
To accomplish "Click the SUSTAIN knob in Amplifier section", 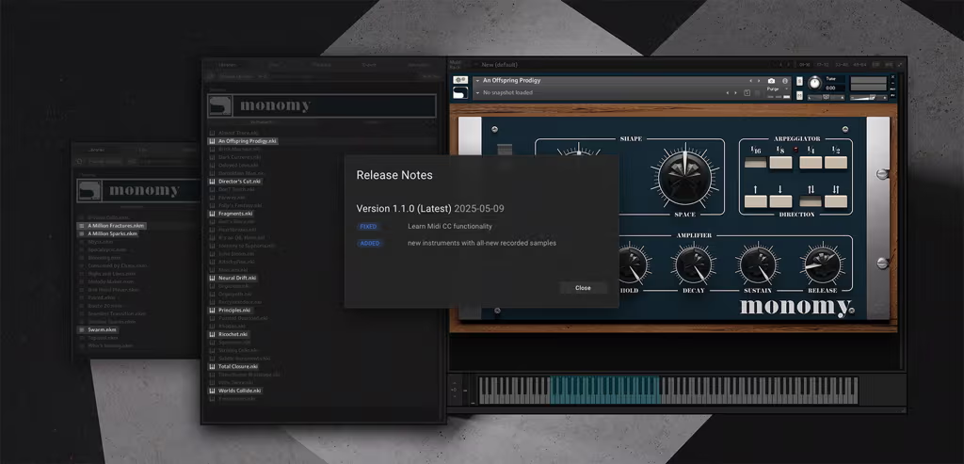I will point(758,265).
